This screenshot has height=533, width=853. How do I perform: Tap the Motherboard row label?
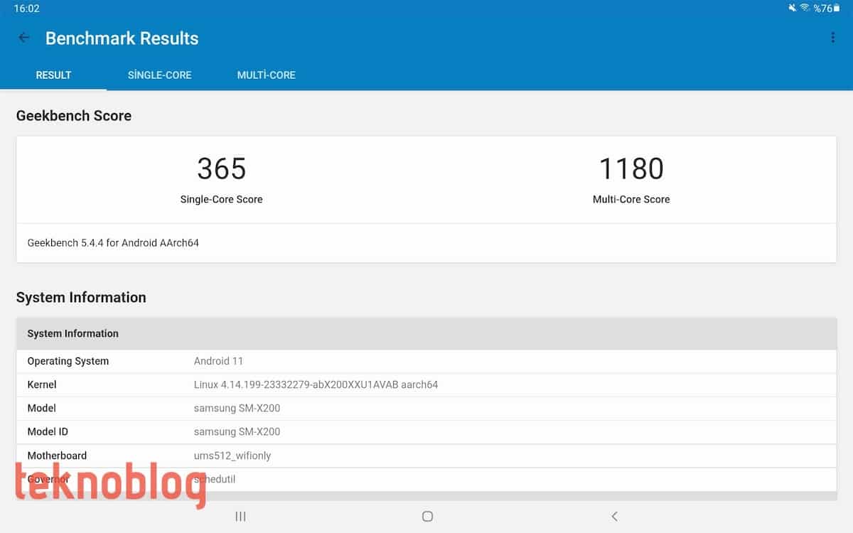[x=57, y=456]
